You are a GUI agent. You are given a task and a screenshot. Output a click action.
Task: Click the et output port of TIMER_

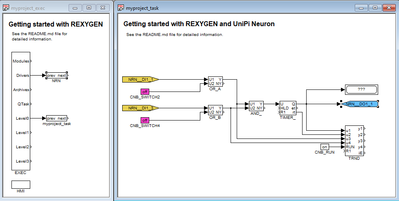(297, 108)
